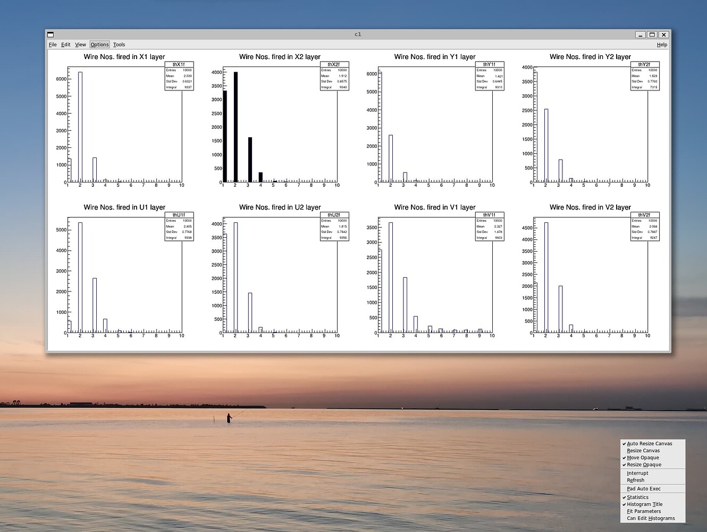The height and width of the screenshot is (532, 707).
Task: Enable Pad Auto Exec option
Action: coord(653,488)
